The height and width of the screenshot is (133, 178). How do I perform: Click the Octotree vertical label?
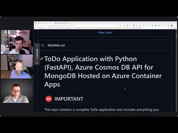[37, 54]
